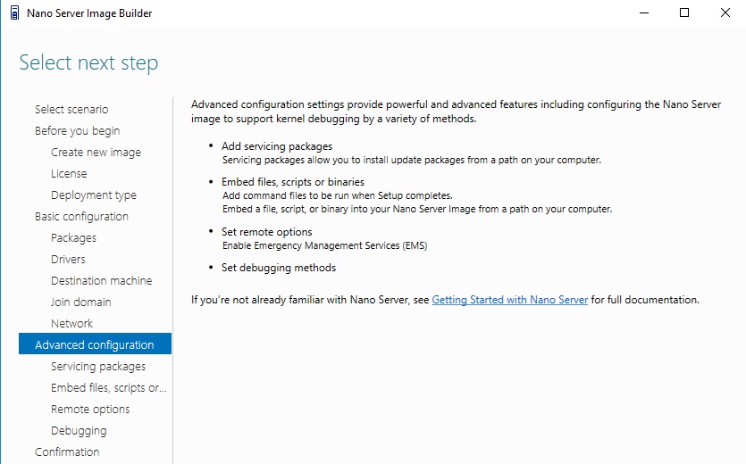Select the highlighted Advanced configuration step
Image resolution: width=746 pixels, height=464 pixels.
click(95, 344)
